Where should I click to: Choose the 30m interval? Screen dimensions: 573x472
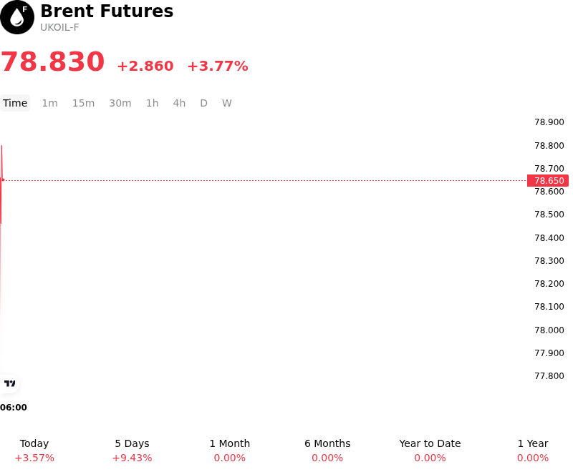coord(120,103)
